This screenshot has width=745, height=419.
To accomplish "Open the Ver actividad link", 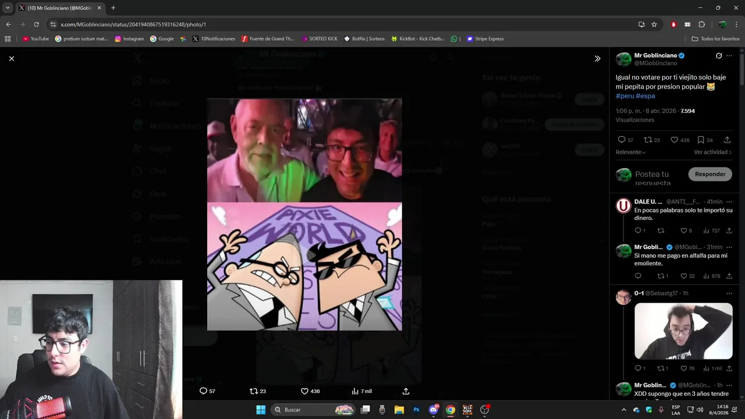I will pyautogui.click(x=712, y=152).
